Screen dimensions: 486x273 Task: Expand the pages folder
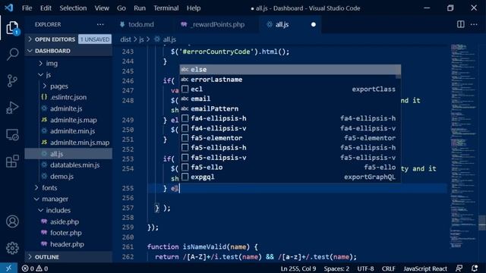(x=68, y=86)
